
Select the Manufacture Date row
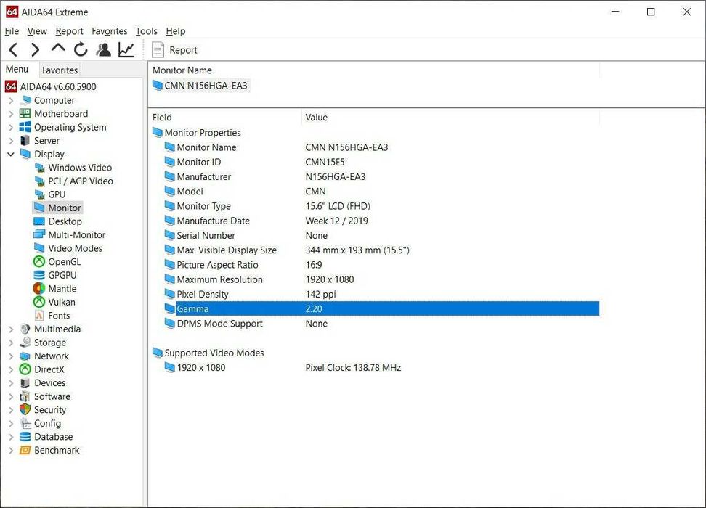coord(382,221)
